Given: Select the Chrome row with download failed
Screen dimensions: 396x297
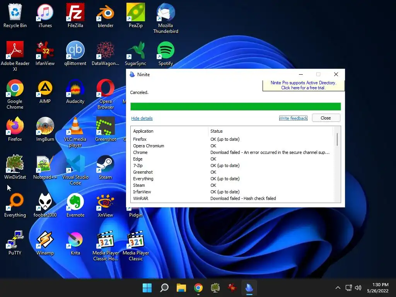Looking at the screenshot, I should click(232, 152).
